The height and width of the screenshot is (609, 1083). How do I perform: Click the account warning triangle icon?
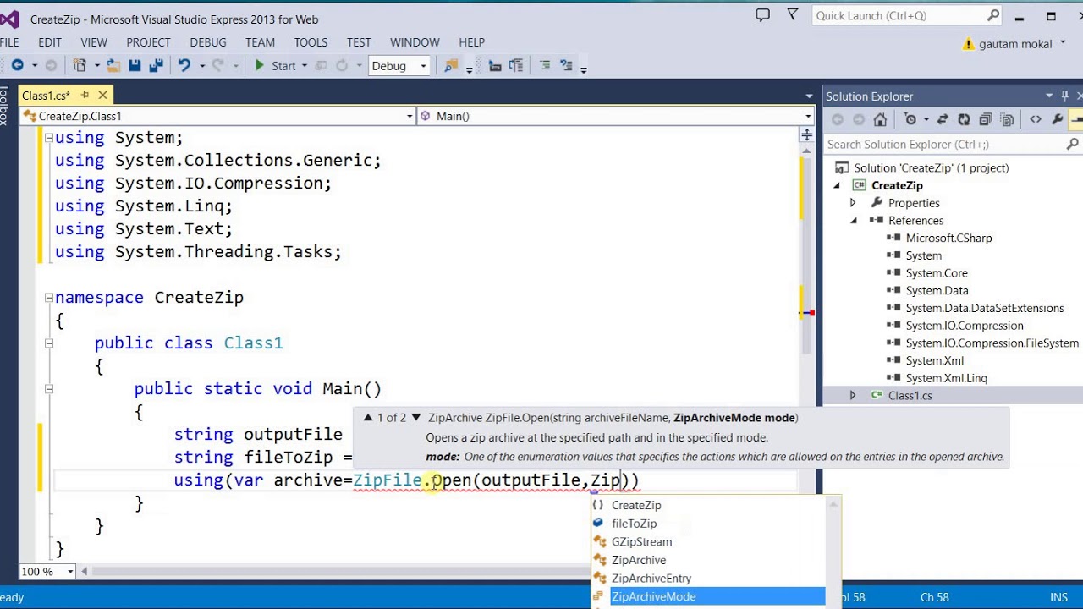pyautogui.click(x=969, y=44)
